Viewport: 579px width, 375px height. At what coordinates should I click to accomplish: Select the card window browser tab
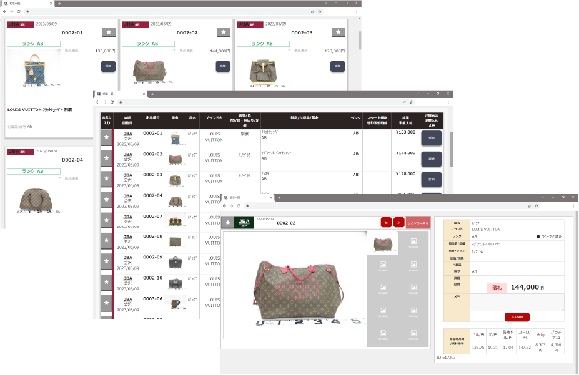coord(27,3)
